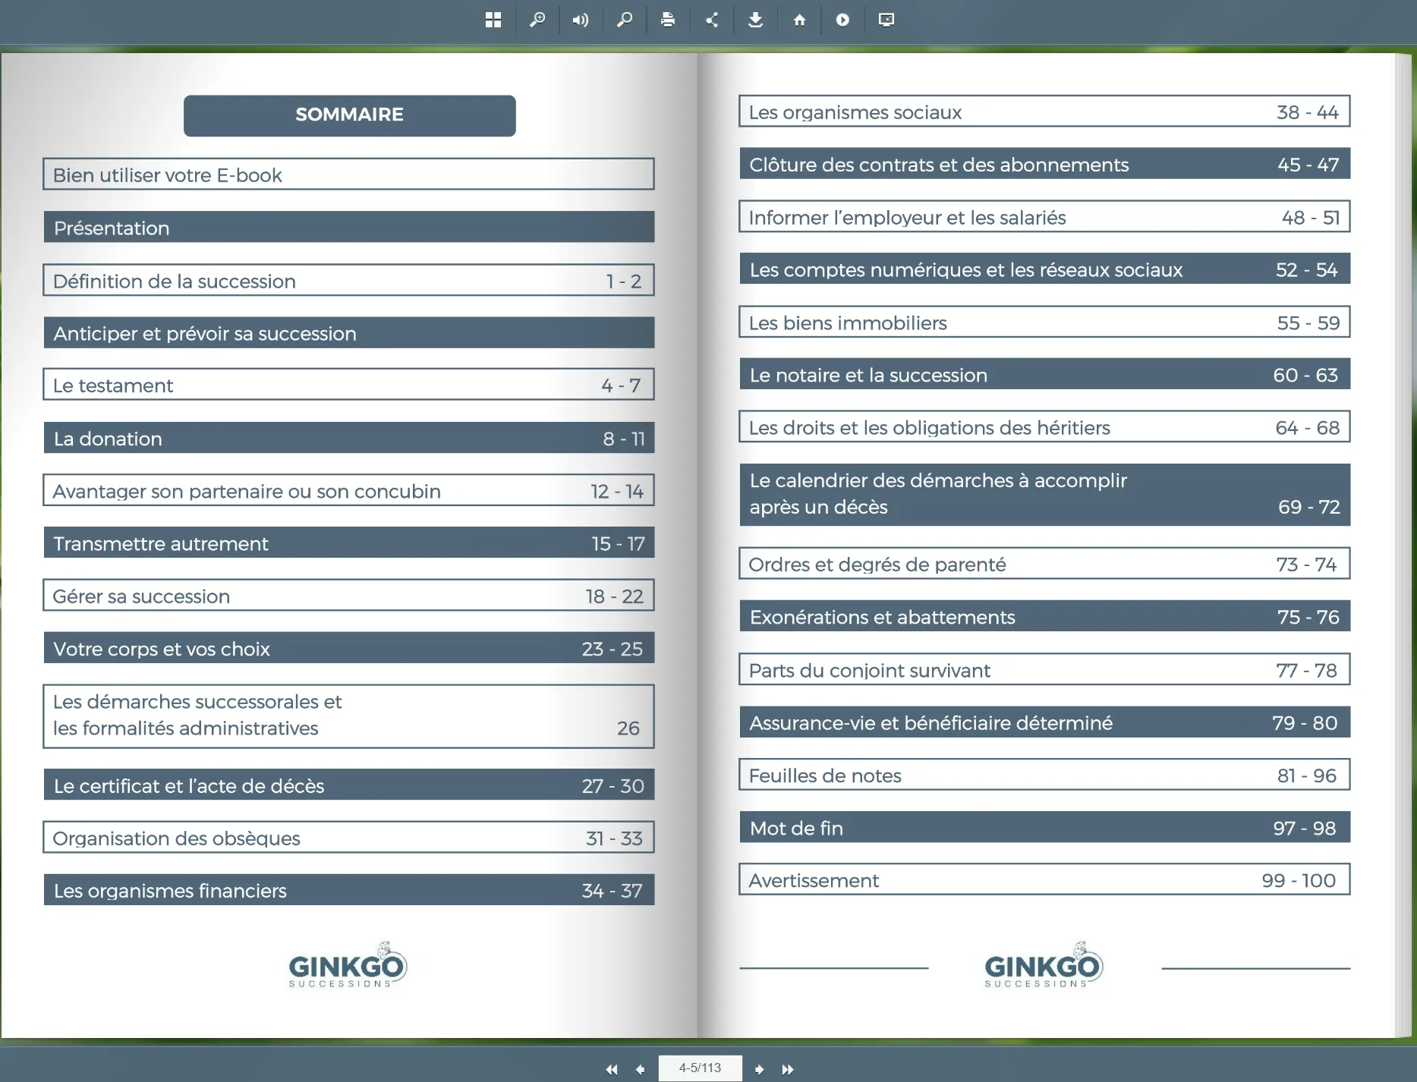This screenshot has height=1082, width=1417.
Task: Open "Le testament" chapter link
Action: click(x=348, y=385)
